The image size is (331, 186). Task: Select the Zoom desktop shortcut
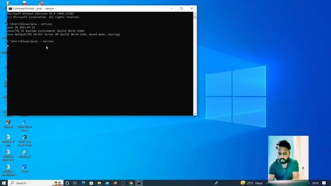pos(24,169)
